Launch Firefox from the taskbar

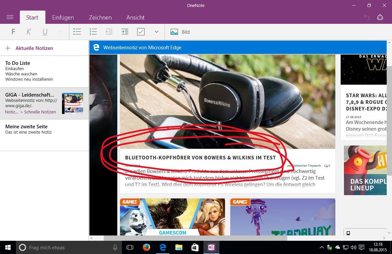[146, 247]
